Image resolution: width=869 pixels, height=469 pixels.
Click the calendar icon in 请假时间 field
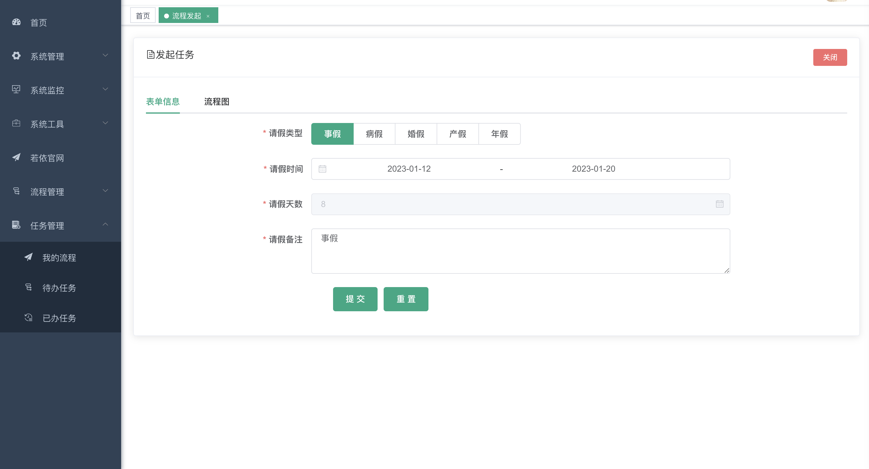click(322, 169)
